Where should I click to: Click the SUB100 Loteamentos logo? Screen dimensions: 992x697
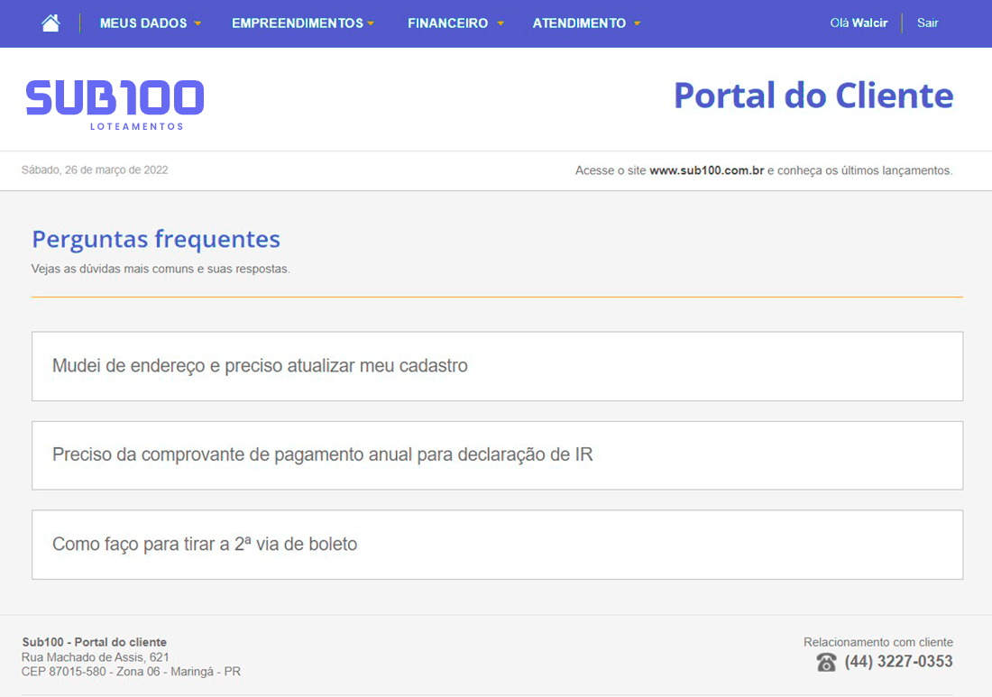[x=115, y=99]
